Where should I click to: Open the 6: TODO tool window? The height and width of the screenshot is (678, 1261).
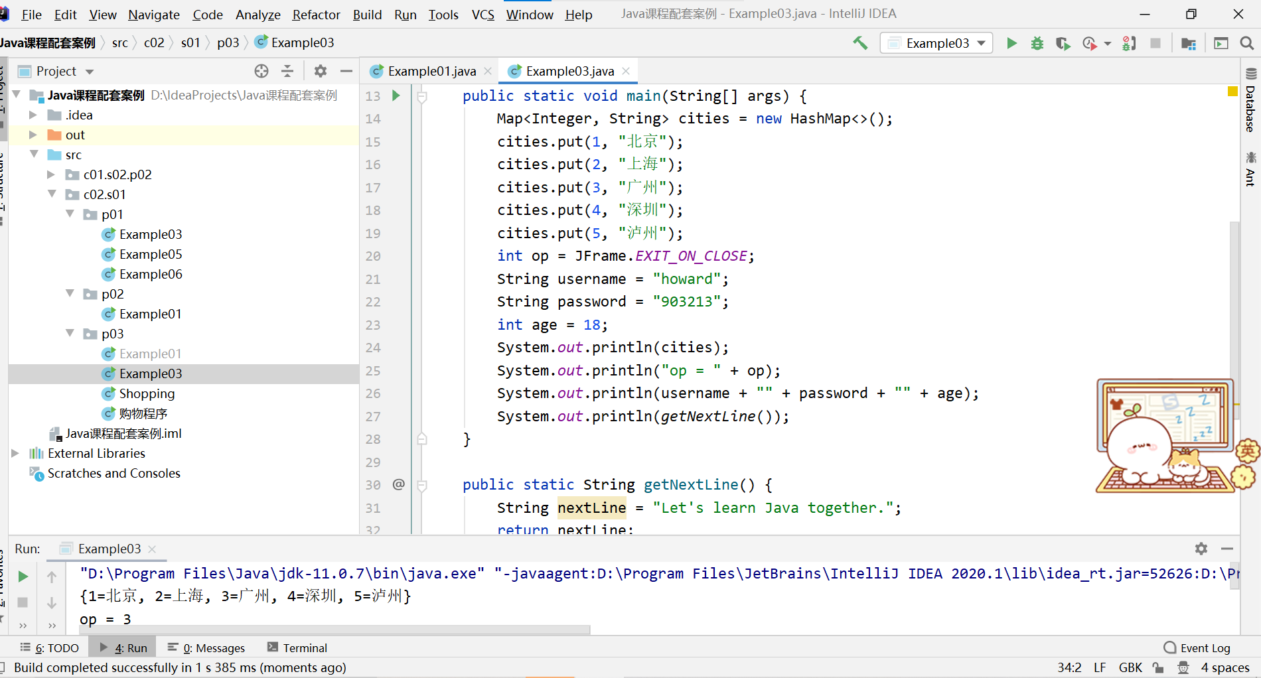coord(50,647)
